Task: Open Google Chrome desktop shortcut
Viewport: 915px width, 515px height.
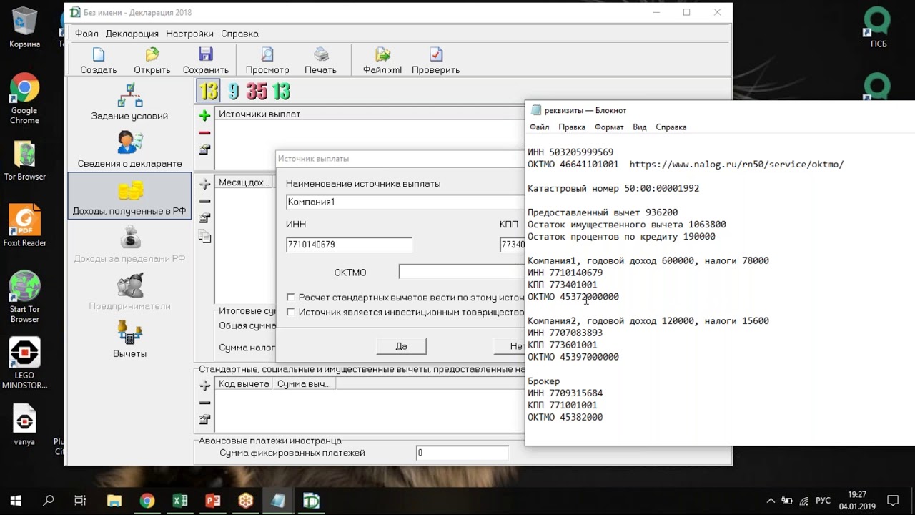Action: (x=24, y=99)
